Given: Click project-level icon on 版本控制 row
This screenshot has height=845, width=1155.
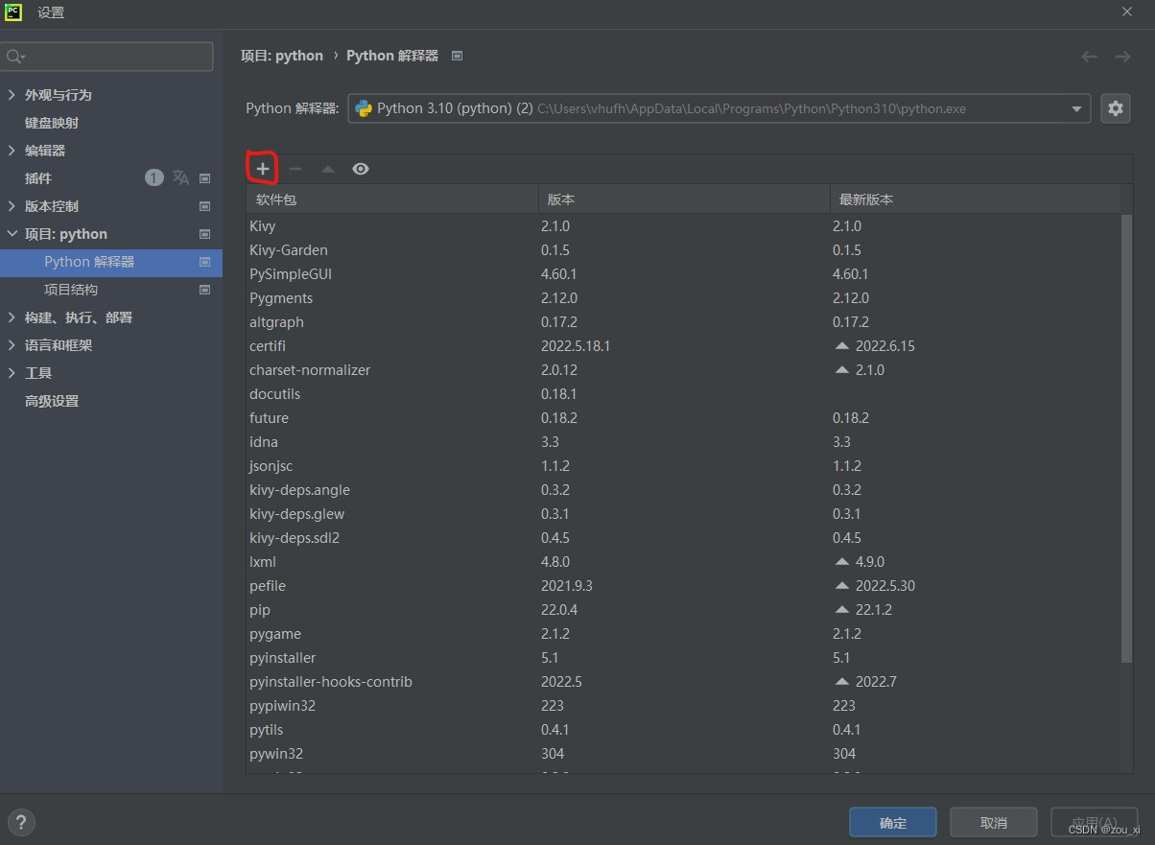Looking at the screenshot, I should pyautogui.click(x=204, y=206).
